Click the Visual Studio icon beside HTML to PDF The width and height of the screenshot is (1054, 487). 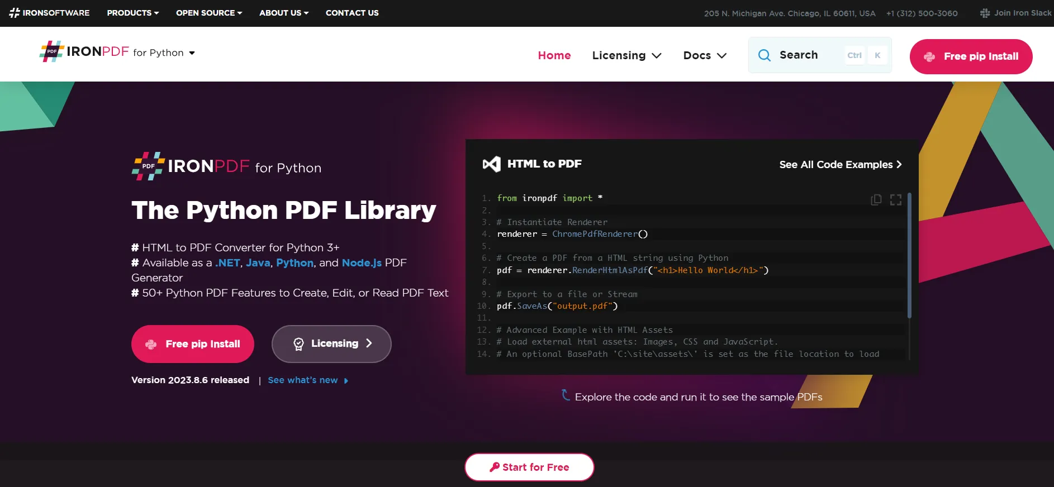tap(492, 164)
